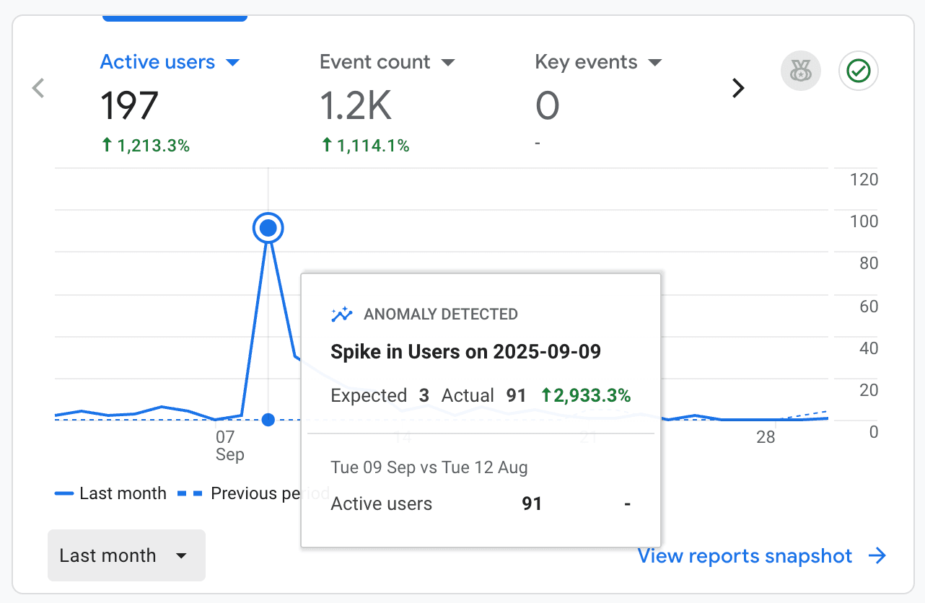Expand the Event count dropdown arrow
Image resolution: width=925 pixels, height=603 pixels.
click(x=449, y=62)
